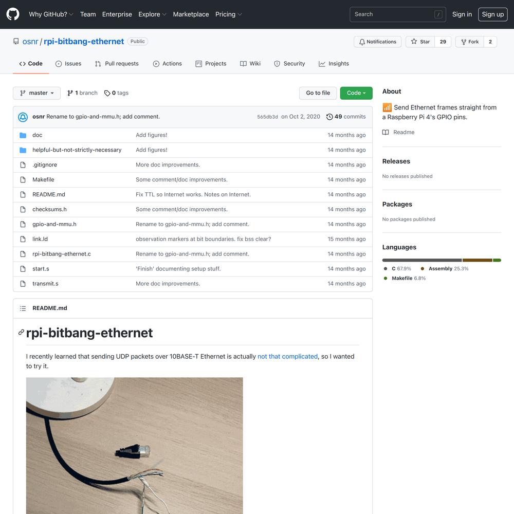Click the Sign up button
This screenshot has width=514, height=514.
493,14
